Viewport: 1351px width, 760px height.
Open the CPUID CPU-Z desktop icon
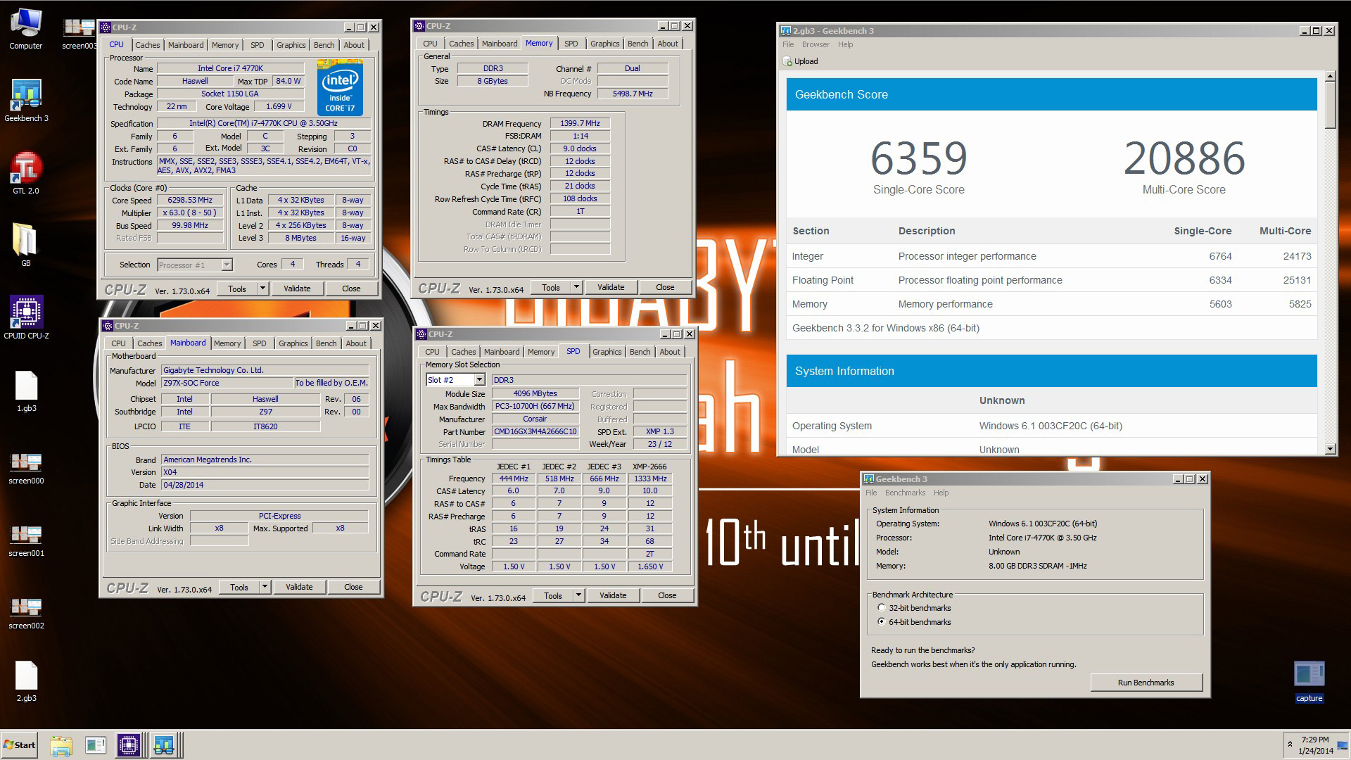coord(26,312)
